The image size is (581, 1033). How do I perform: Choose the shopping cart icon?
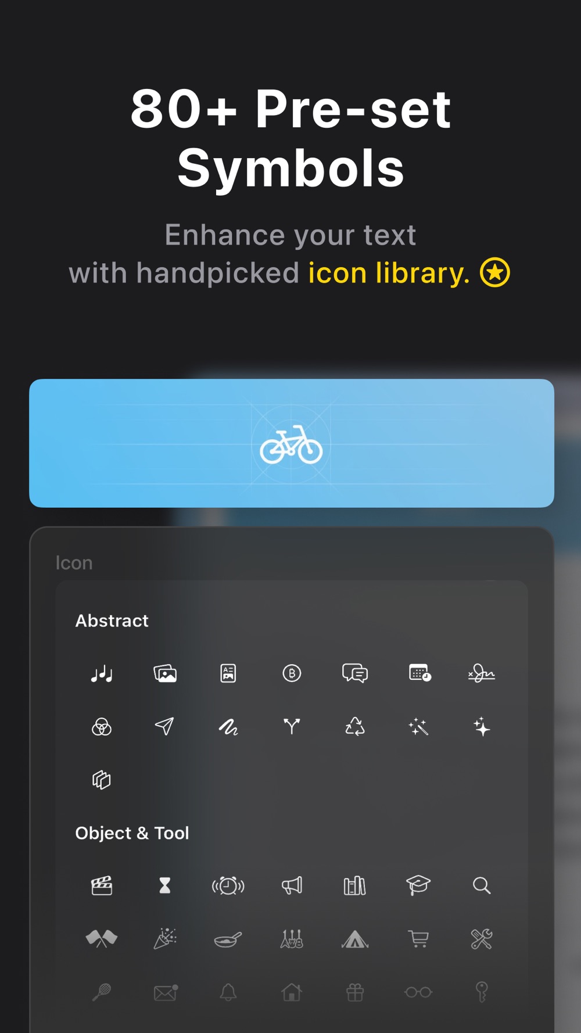point(418,939)
